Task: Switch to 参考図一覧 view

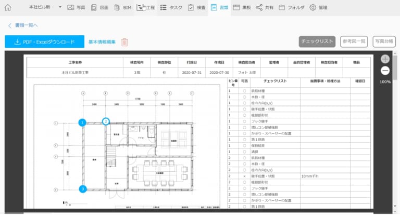Action: click(354, 42)
